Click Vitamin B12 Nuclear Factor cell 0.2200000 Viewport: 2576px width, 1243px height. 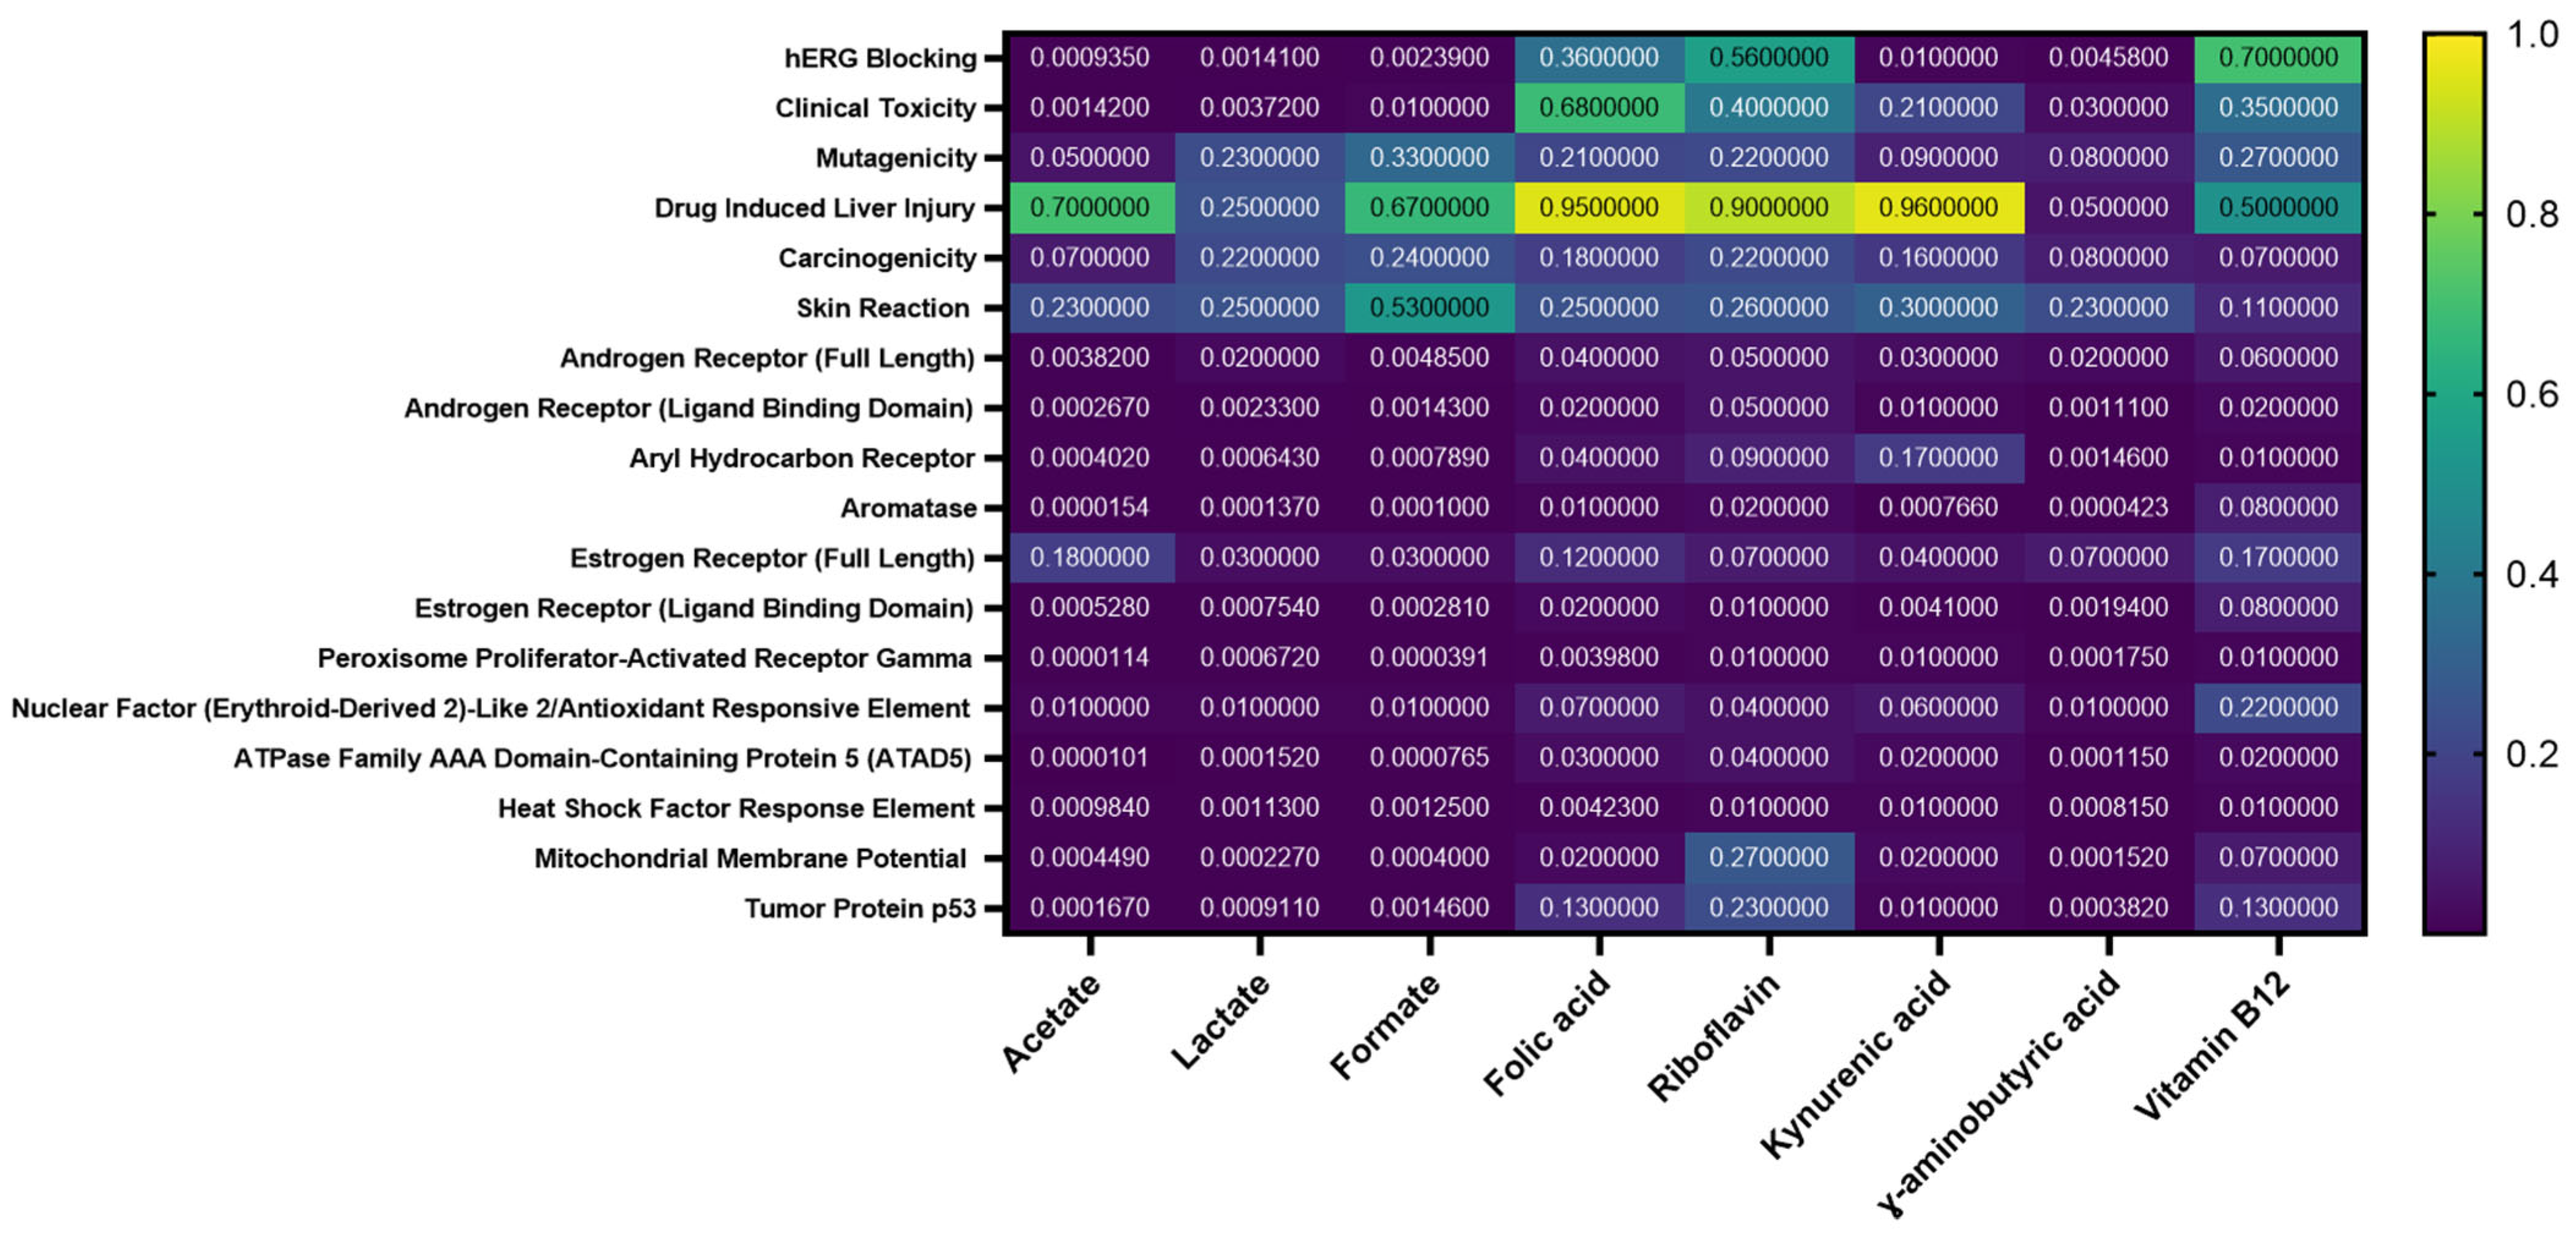point(2278,707)
